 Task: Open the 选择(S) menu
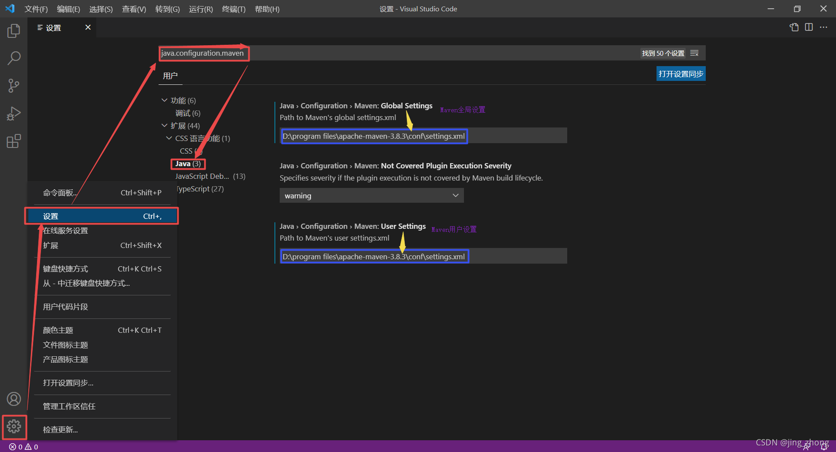point(101,9)
